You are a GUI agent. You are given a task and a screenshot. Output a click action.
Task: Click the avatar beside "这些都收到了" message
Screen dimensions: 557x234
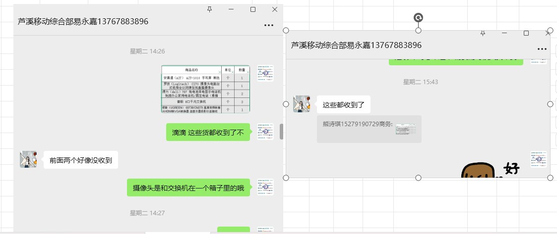[x=302, y=104]
